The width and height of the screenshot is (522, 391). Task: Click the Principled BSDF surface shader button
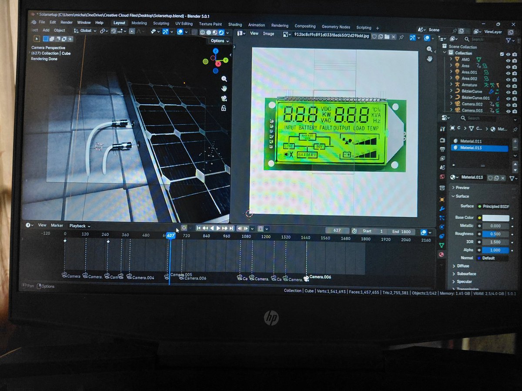[x=493, y=206]
